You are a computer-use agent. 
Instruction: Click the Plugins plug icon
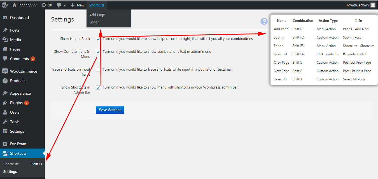5,103
